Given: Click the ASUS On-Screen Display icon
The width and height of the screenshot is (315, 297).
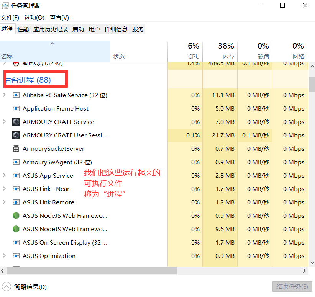Looking at the screenshot, I should click(16, 242).
